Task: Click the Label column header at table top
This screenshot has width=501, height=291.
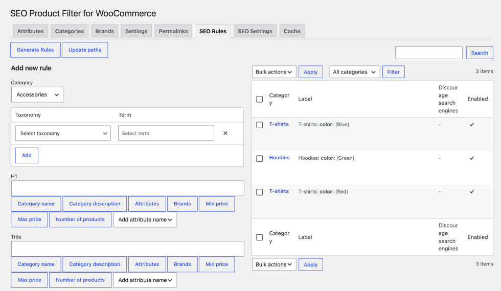Action: tap(305, 99)
